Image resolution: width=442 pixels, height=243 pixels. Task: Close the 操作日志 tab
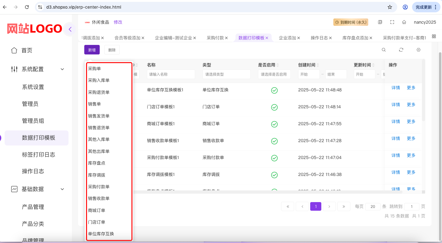330,38
